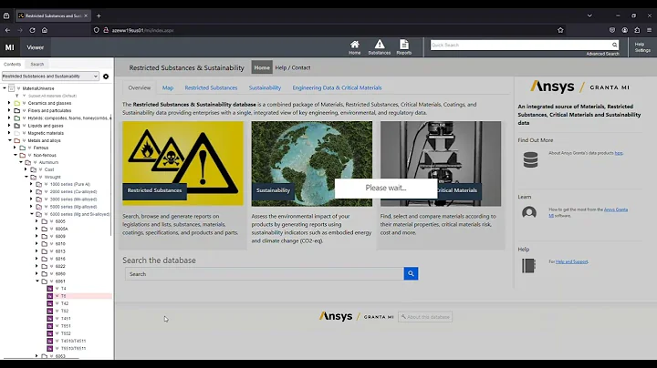This screenshot has width=657, height=368.
Task: Click the Ceramics and glasses folder icon
Action: point(17,103)
